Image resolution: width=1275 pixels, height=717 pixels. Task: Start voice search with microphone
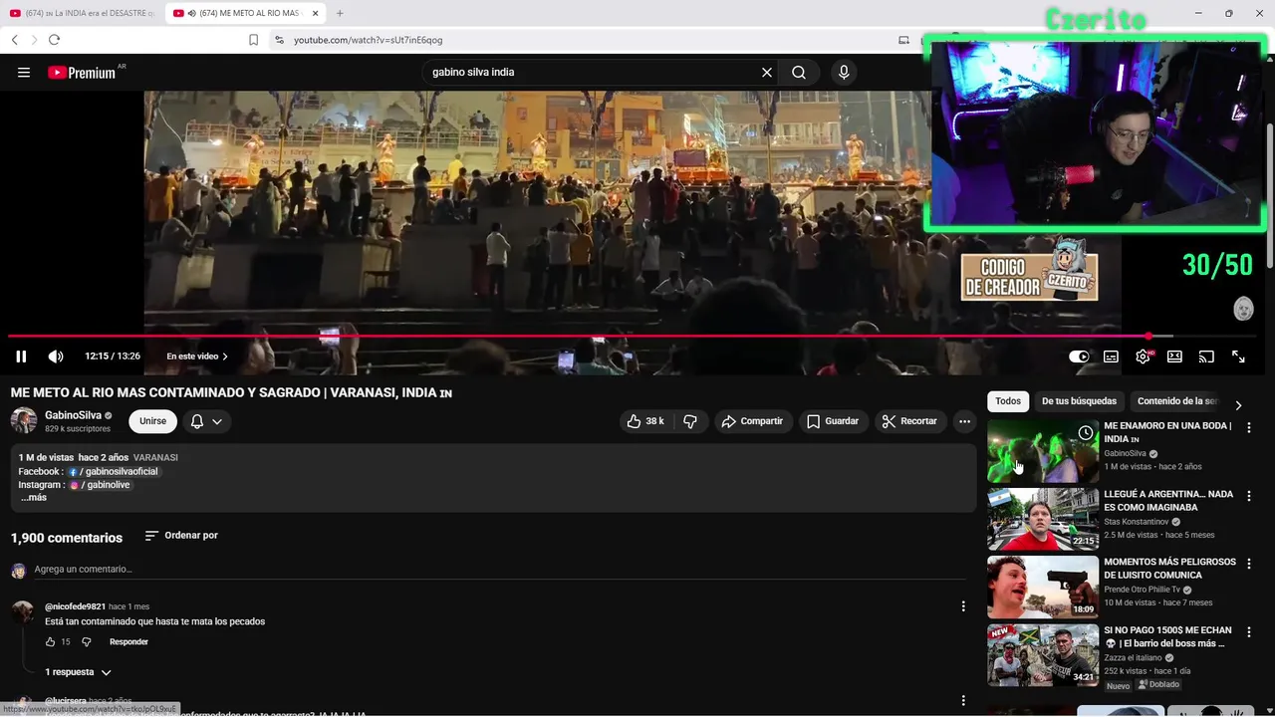[844, 73]
